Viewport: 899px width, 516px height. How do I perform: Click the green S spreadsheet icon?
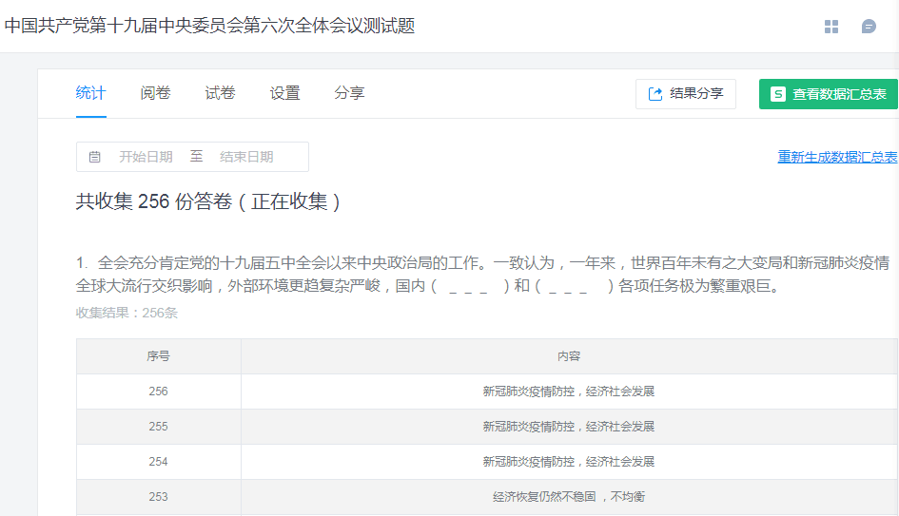click(777, 94)
